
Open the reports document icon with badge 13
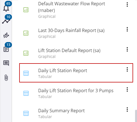click(x=6, y=49)
